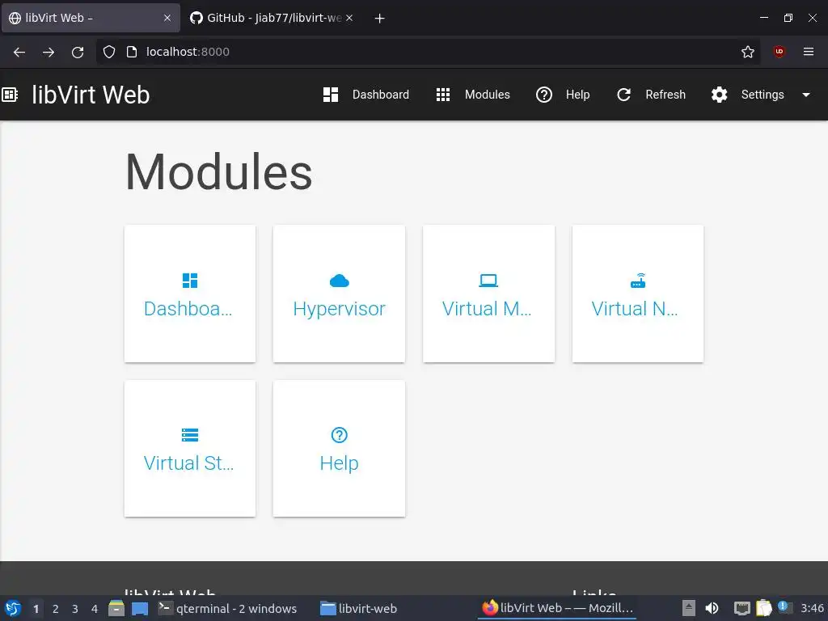Click the Refresh navbar text
The image size is (828, 621).
click(x=665, y=95)
